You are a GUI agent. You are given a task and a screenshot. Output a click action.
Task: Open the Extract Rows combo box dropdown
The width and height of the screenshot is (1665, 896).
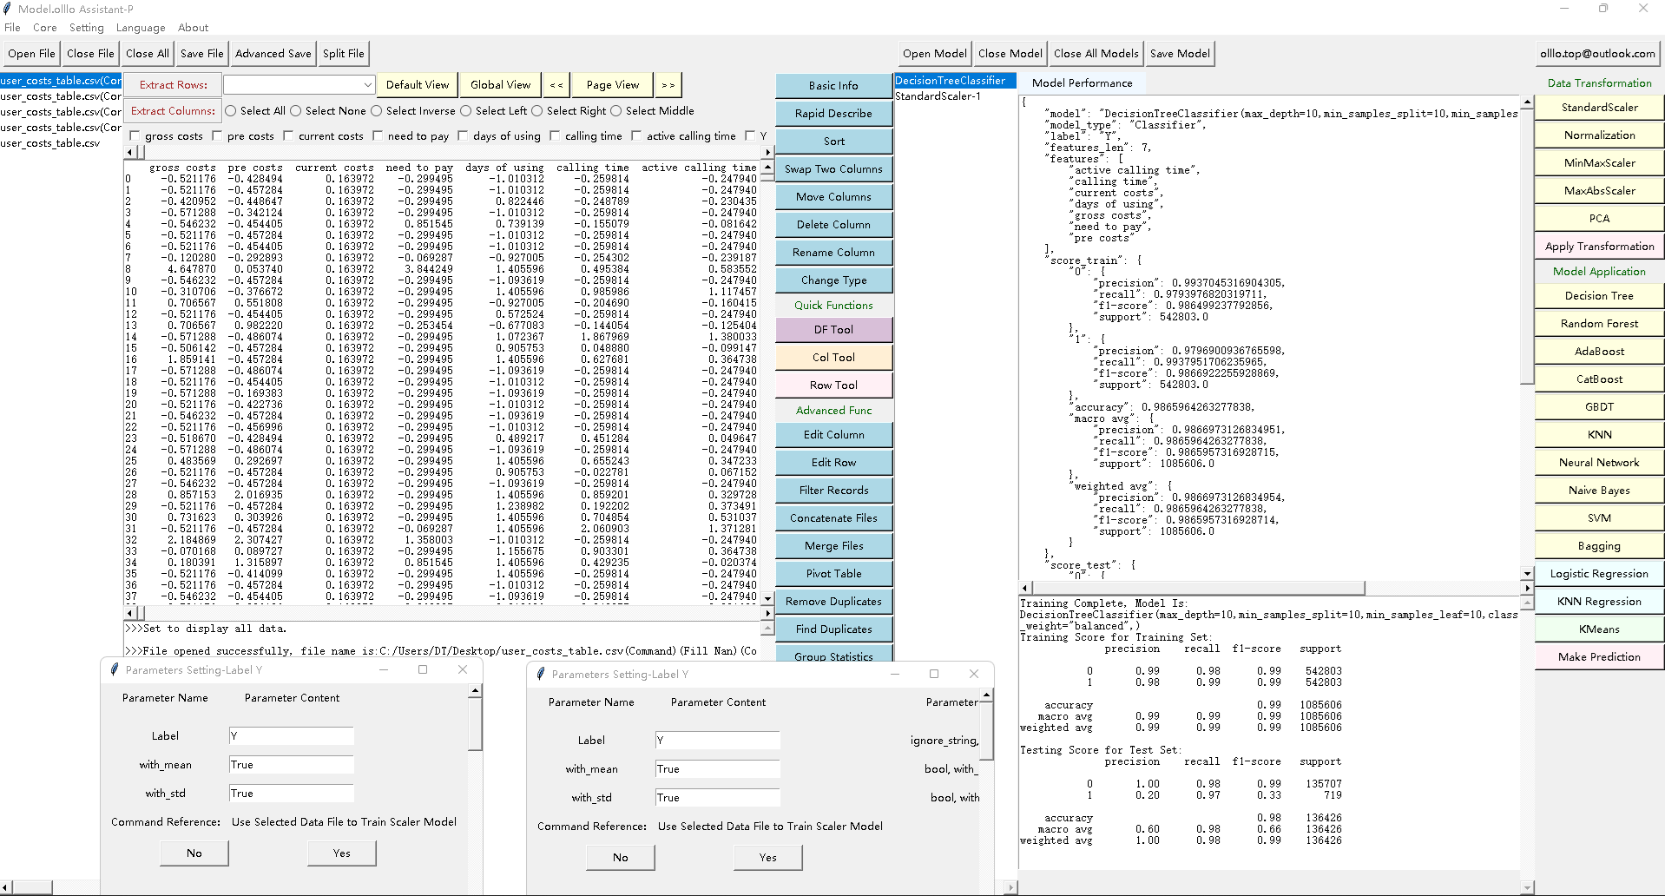tap(368, 84)
